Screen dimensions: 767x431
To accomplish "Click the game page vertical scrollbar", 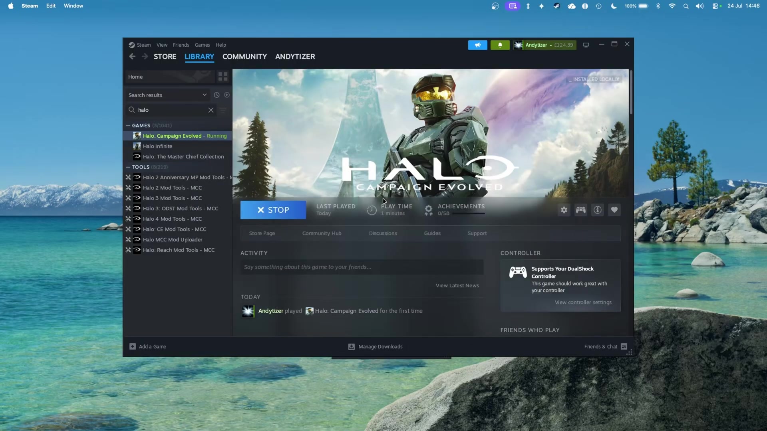I will click(631, 92).
